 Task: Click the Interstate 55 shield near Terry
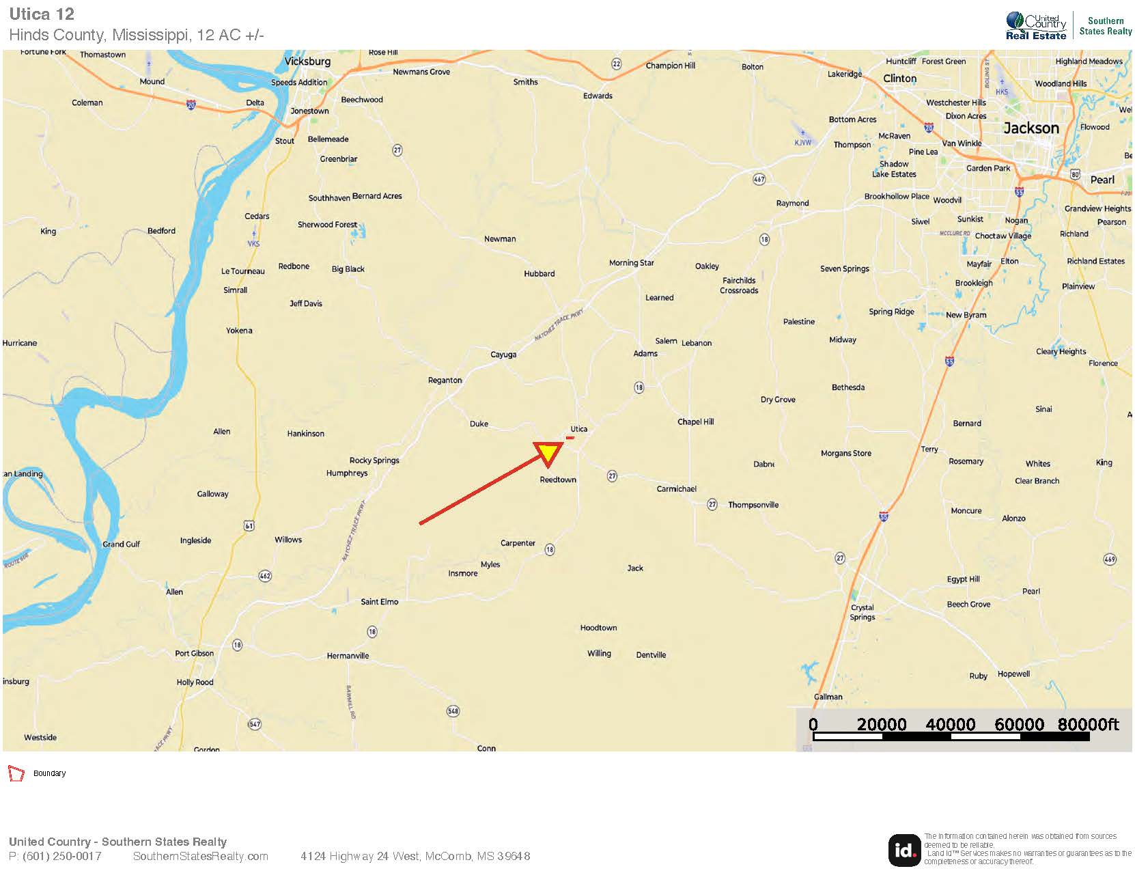pos(949,361)
